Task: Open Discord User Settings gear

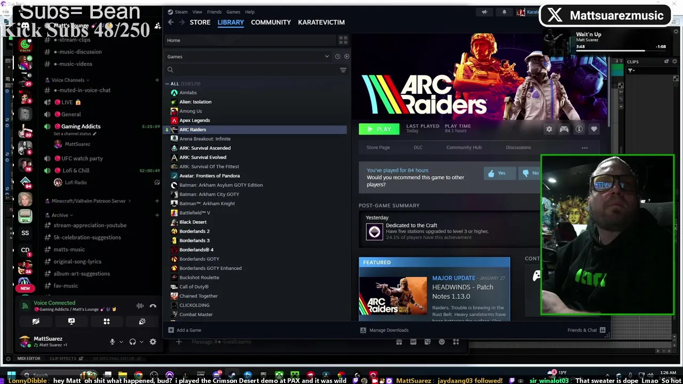Action: [153, 342]
